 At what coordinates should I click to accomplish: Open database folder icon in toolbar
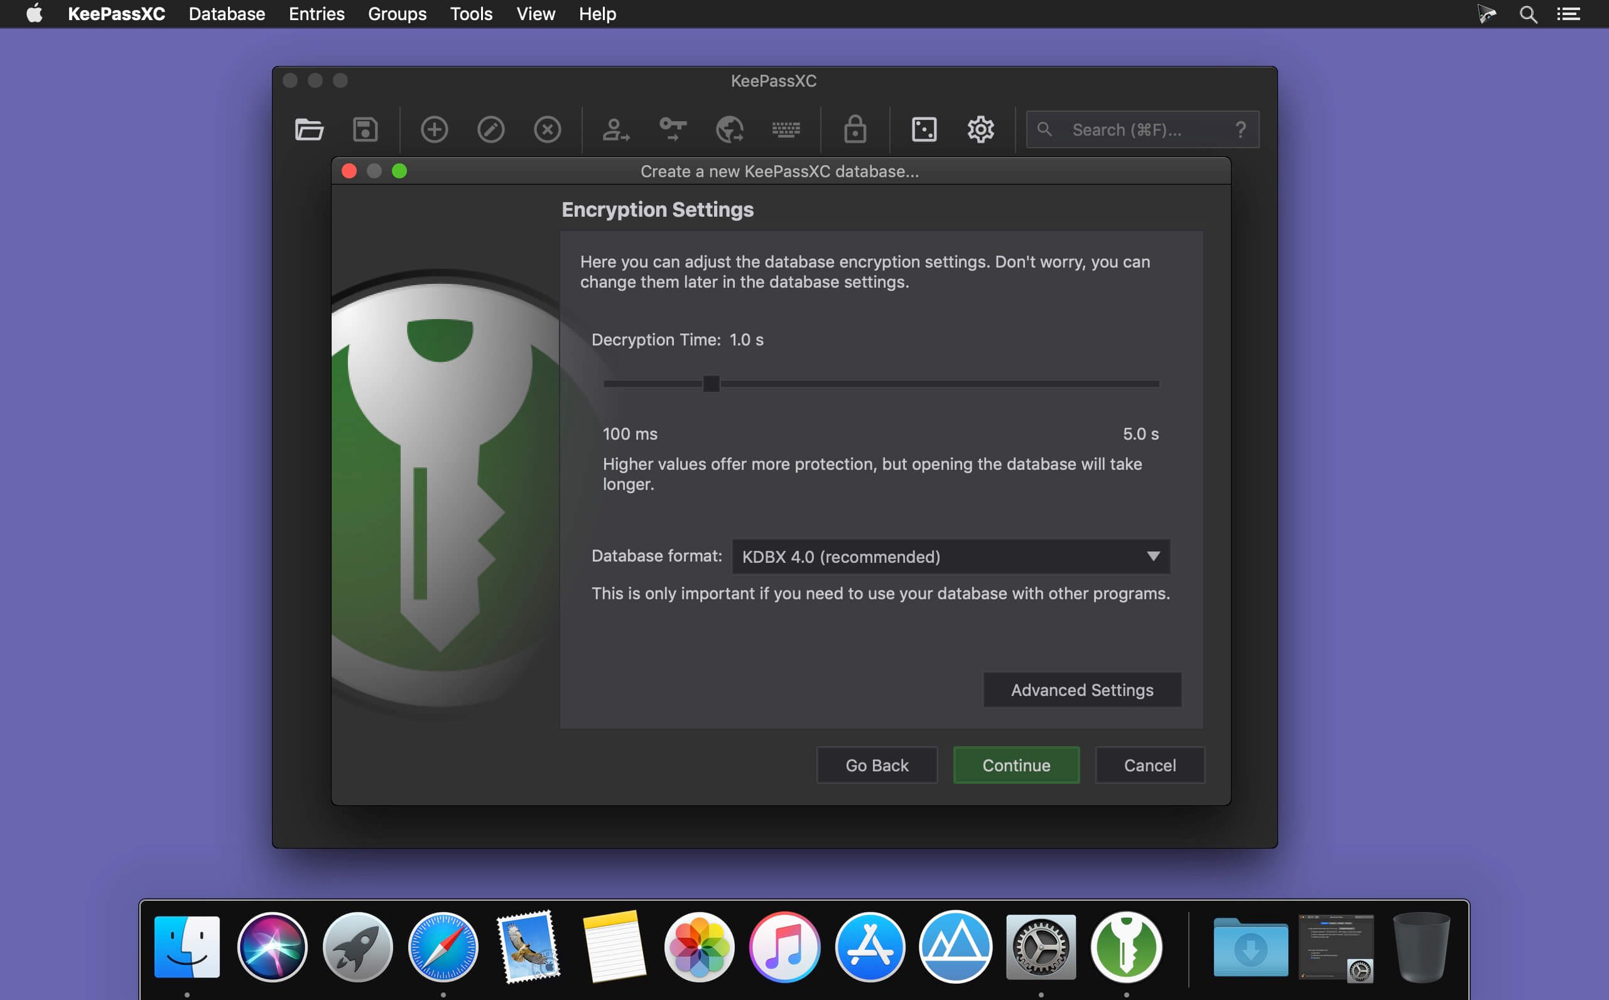(309, 129)
